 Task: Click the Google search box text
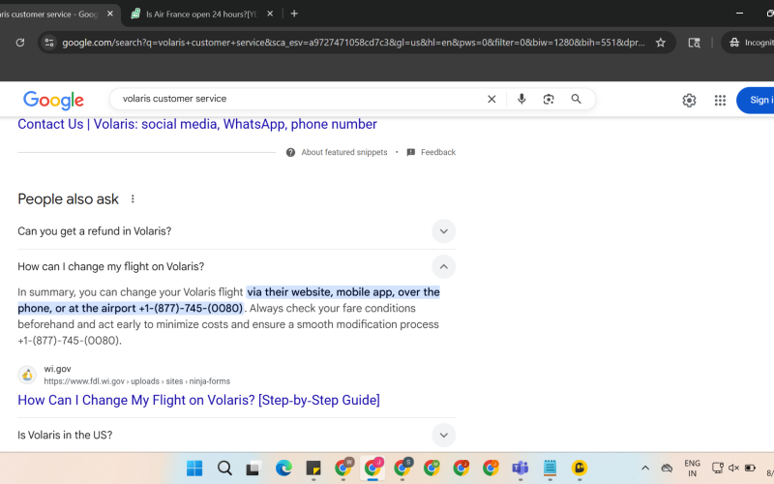175,99
